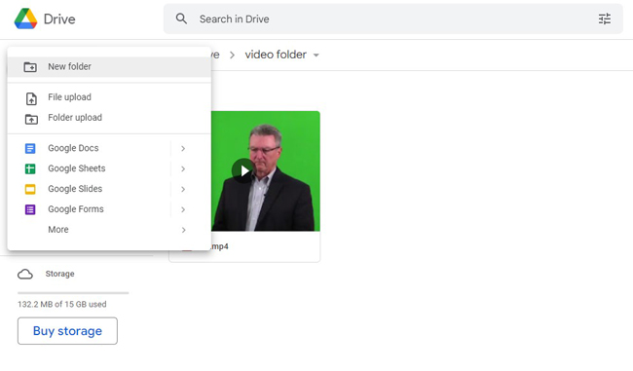The image size is (633, 371).
Task: Expand the Google Docs submenu arrow
Action: 183,149
